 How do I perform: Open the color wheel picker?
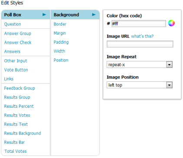pos(171,23)
